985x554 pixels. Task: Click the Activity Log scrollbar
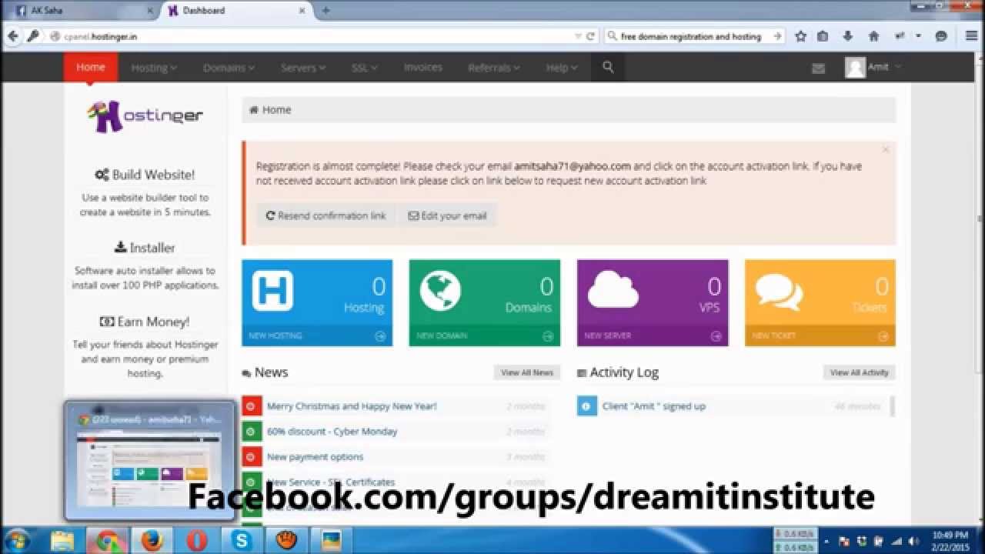[x=893, y=406]
